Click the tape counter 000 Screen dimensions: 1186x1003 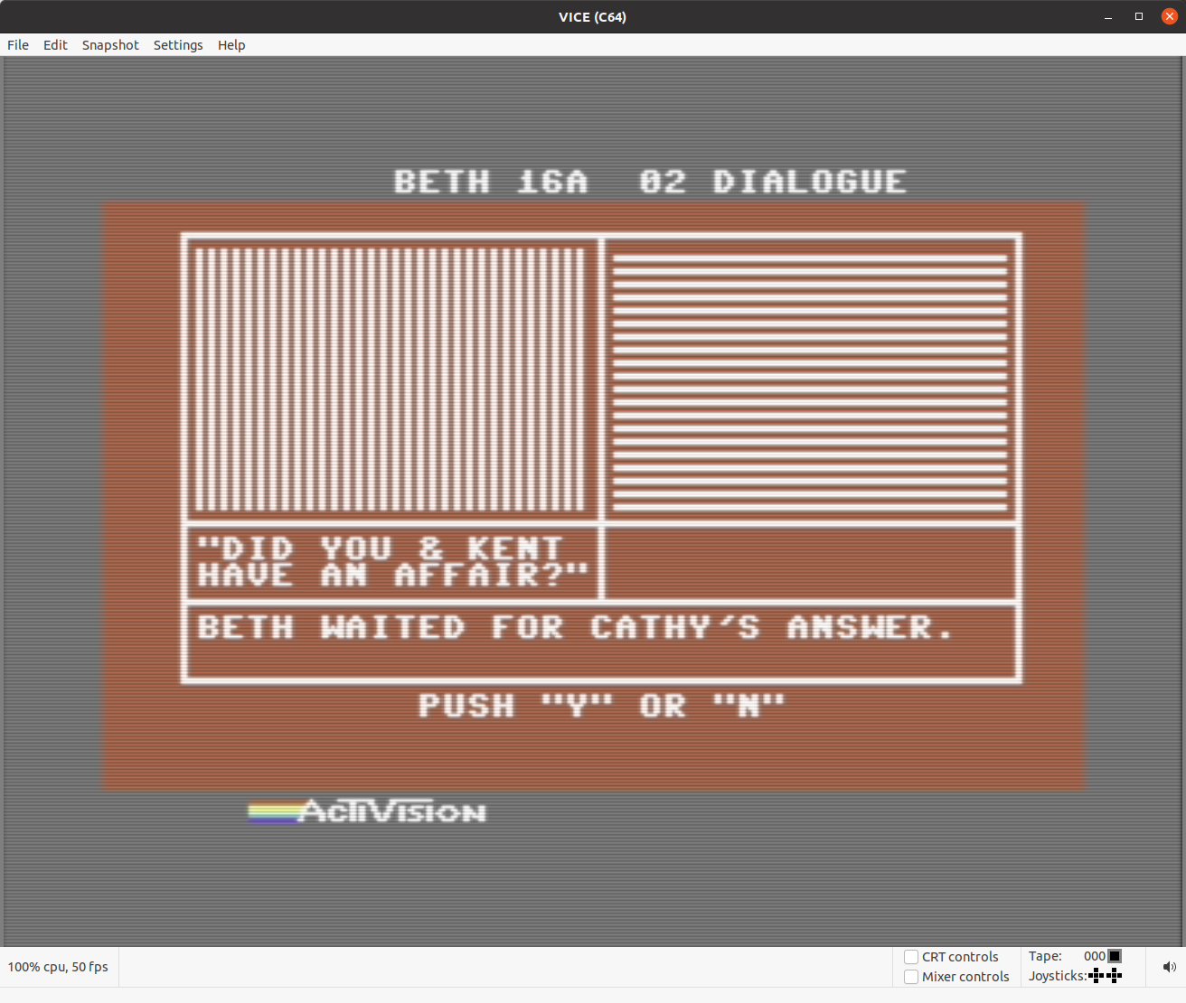point(1094,956)
